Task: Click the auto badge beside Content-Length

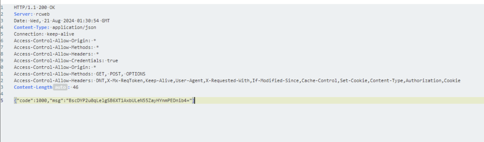Action: coord(60,87)
